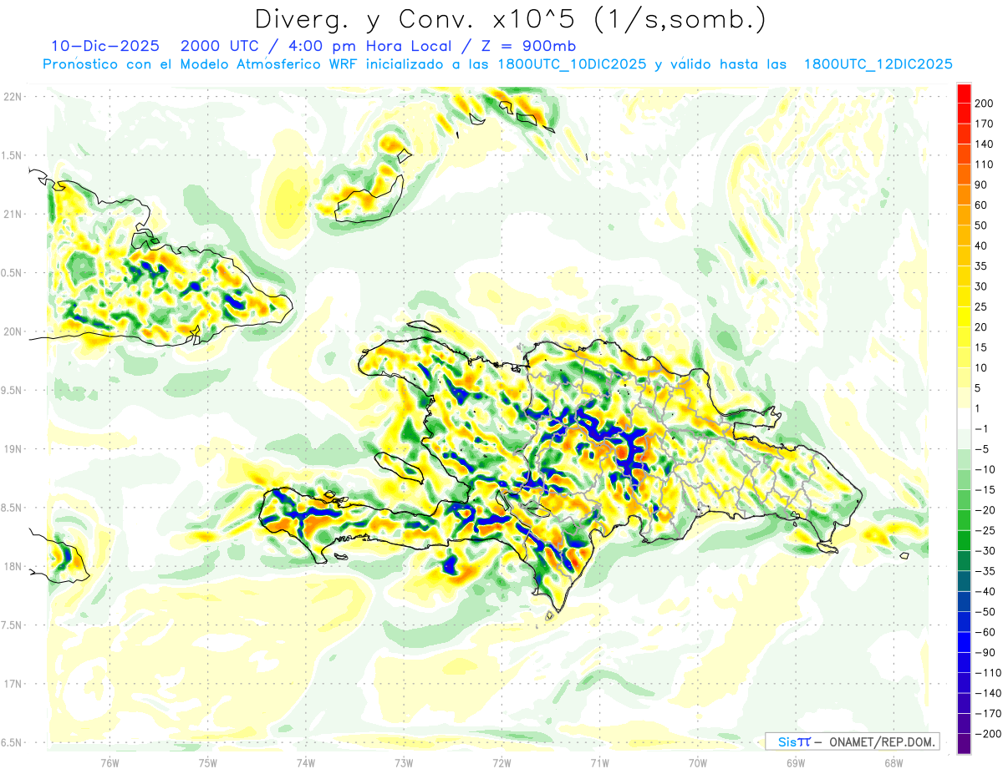Click the title 'Diverg. y Conv. x10^5'
The image size is (1003, 774).
(419, 19)
